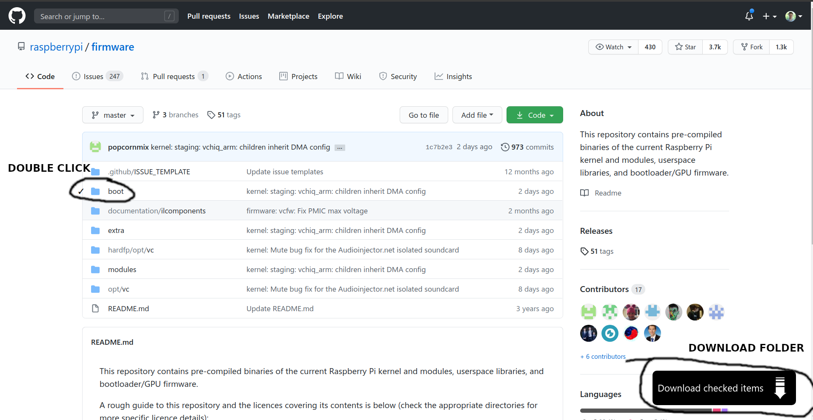Expand the Watch dropdown button
The width and height of the screenshot is (813, 420).
(613, 47)
